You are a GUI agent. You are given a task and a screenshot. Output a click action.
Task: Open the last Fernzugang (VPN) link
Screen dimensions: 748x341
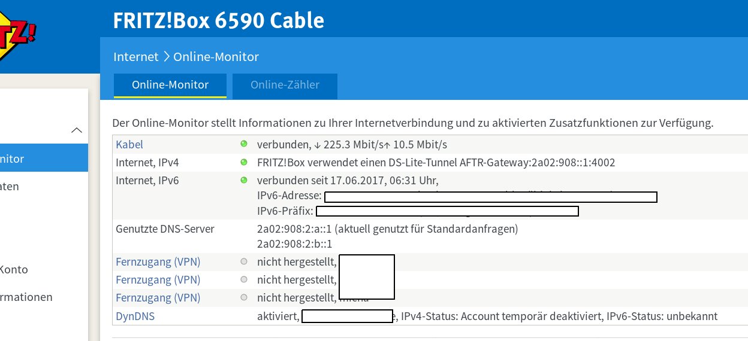click(x=158, y=298)
